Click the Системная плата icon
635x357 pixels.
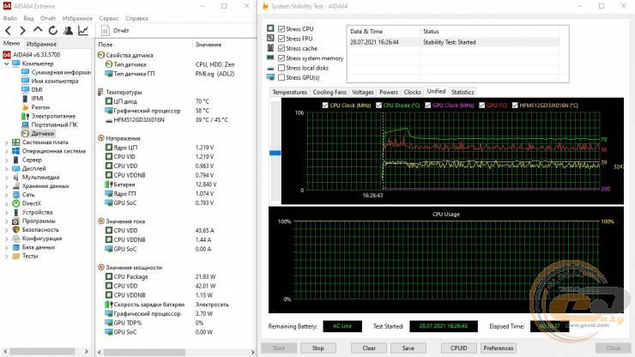click(15, 142)
